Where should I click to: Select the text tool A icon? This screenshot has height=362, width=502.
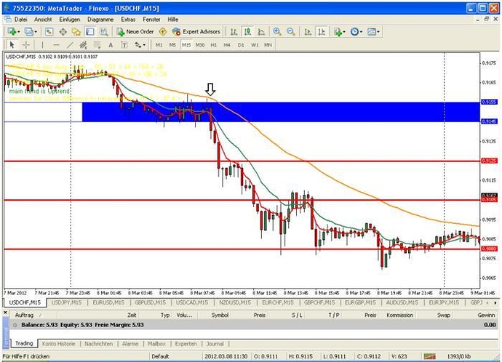click(111, 45)
